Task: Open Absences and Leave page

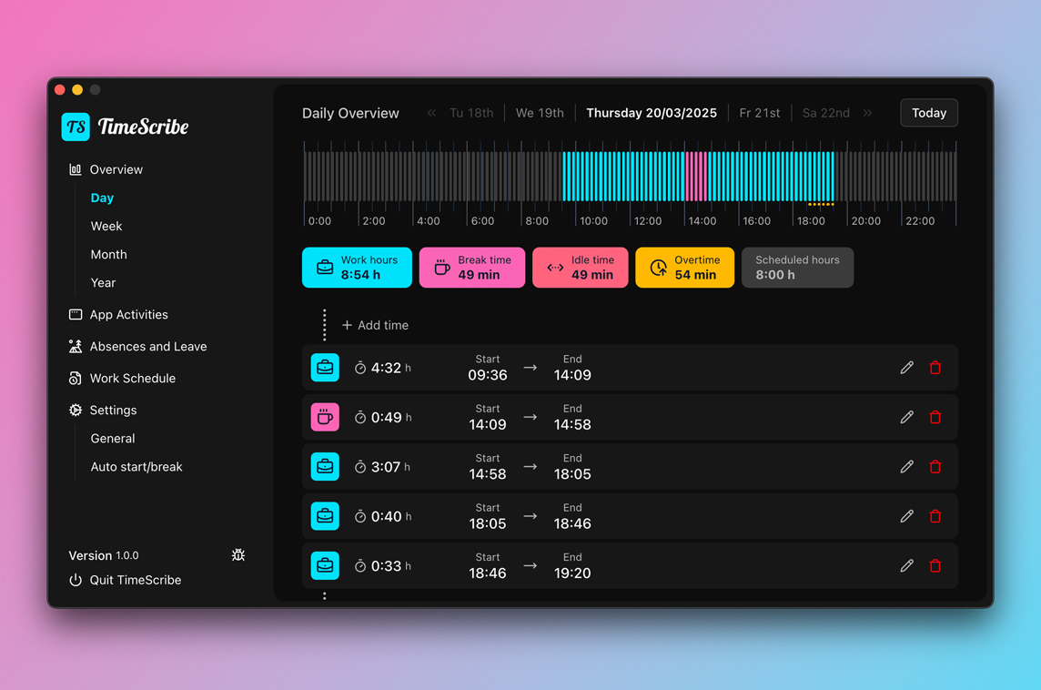Action: tap(148, 346)
